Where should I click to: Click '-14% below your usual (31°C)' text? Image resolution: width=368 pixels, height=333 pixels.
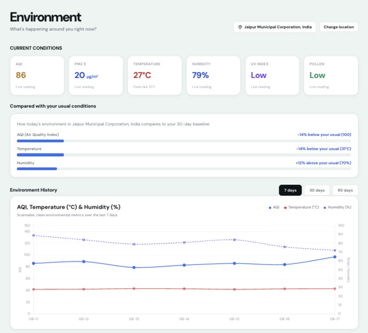click(x=323, y=149)
